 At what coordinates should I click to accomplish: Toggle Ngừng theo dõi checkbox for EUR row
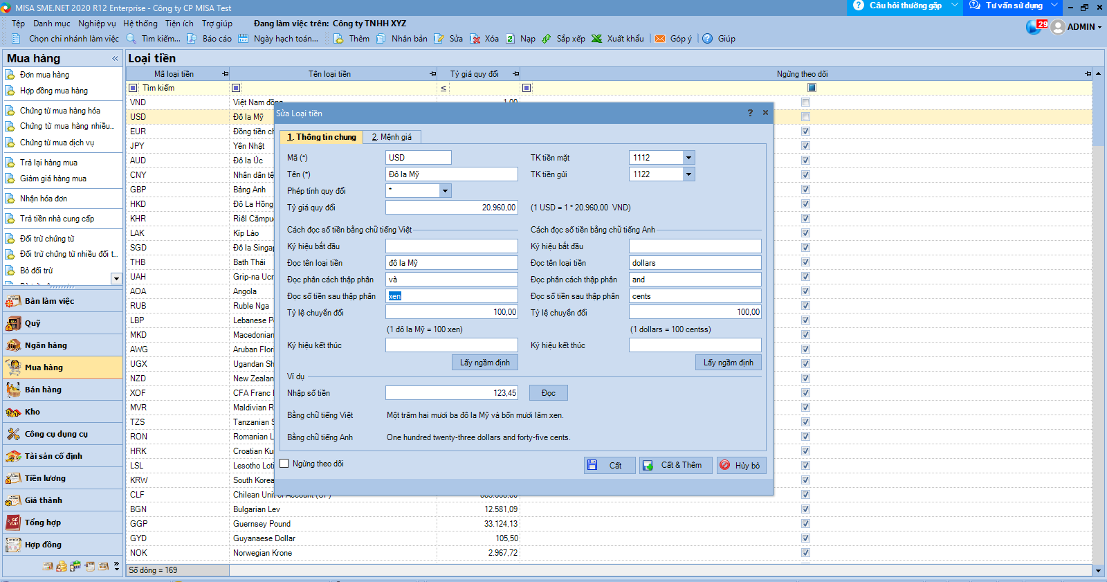(805, 131)
